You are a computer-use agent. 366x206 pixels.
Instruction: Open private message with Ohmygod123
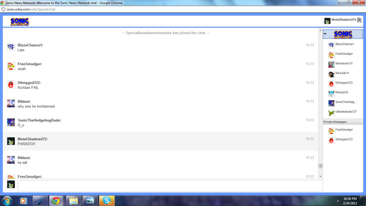click(343, 140)
